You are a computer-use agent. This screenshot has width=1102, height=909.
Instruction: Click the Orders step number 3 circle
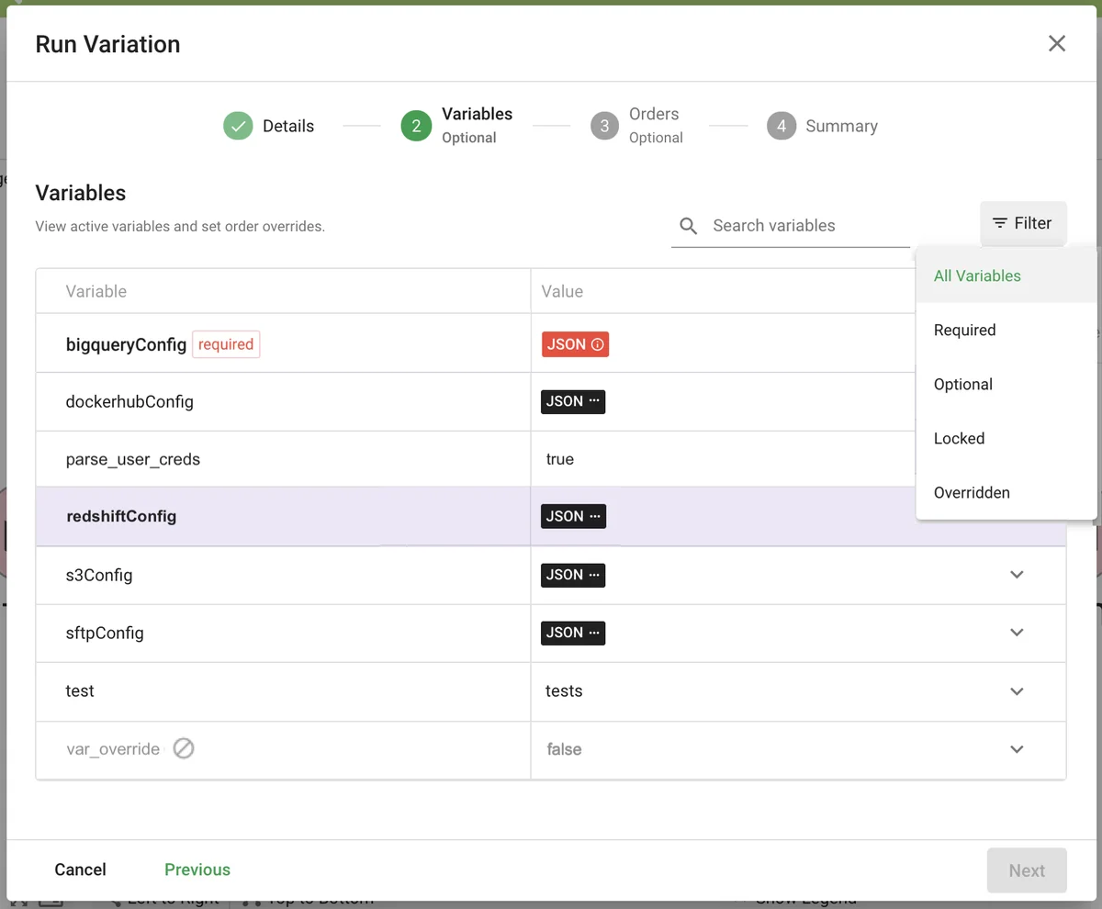click(x=603, y=126)
